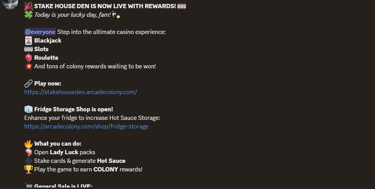Click the trophy emoji beside COLONY rewards
This screenshot has height=189, width=375.
[28, 170]
